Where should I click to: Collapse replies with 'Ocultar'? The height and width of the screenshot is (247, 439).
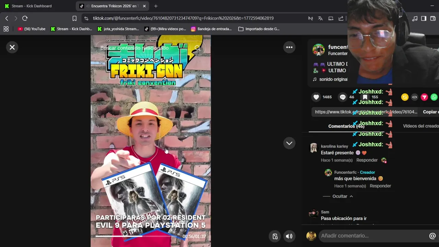click(343, 196)
